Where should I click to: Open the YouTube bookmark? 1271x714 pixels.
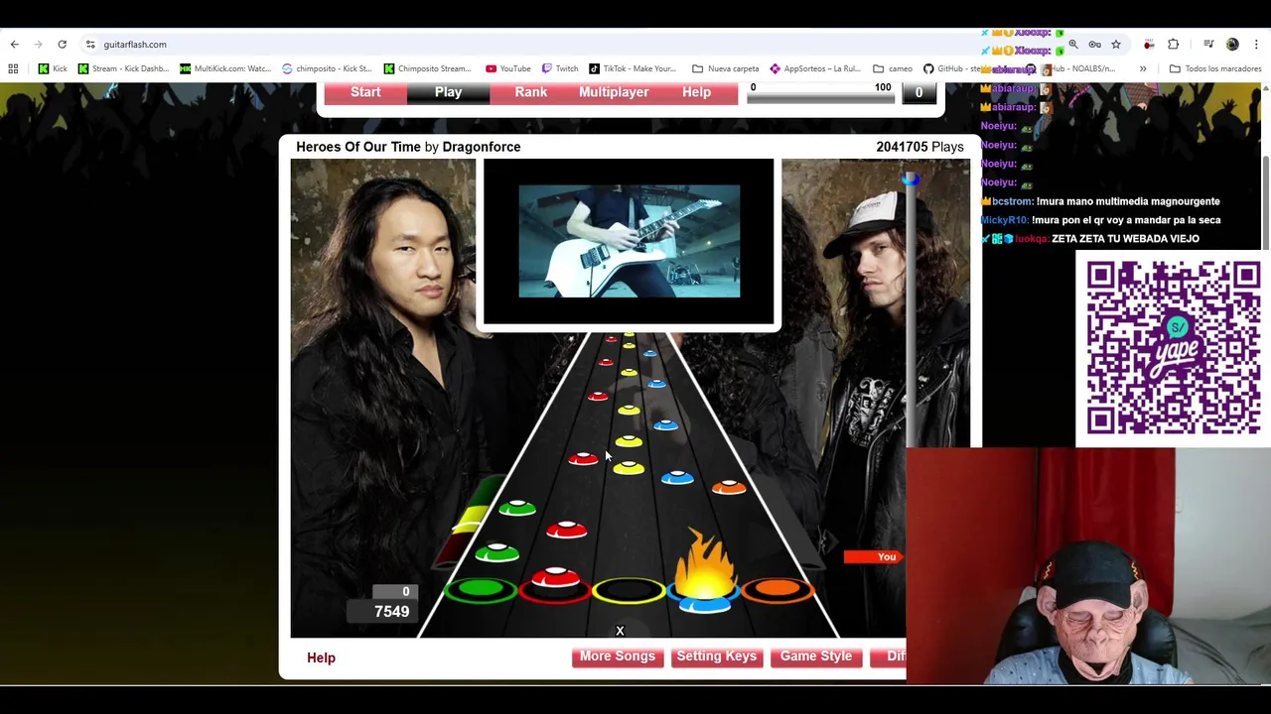(x=508, y=68)
